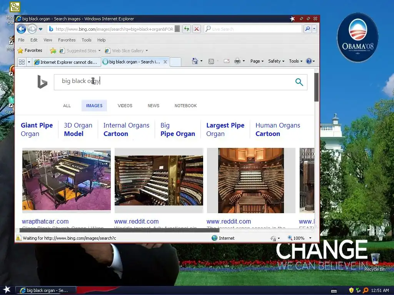Open the NOTEBOOK tab
This screenshot has width=394, height=295.
[x=186, y=106]
